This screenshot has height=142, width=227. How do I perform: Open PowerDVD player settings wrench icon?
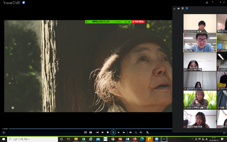147,132
